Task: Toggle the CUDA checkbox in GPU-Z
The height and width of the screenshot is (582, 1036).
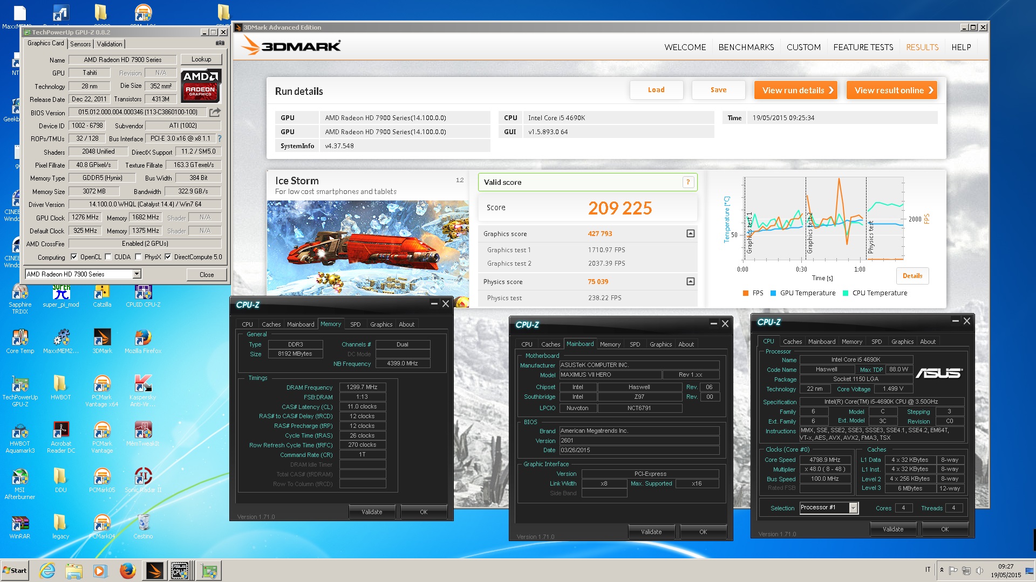Action: tap(108, 257)
